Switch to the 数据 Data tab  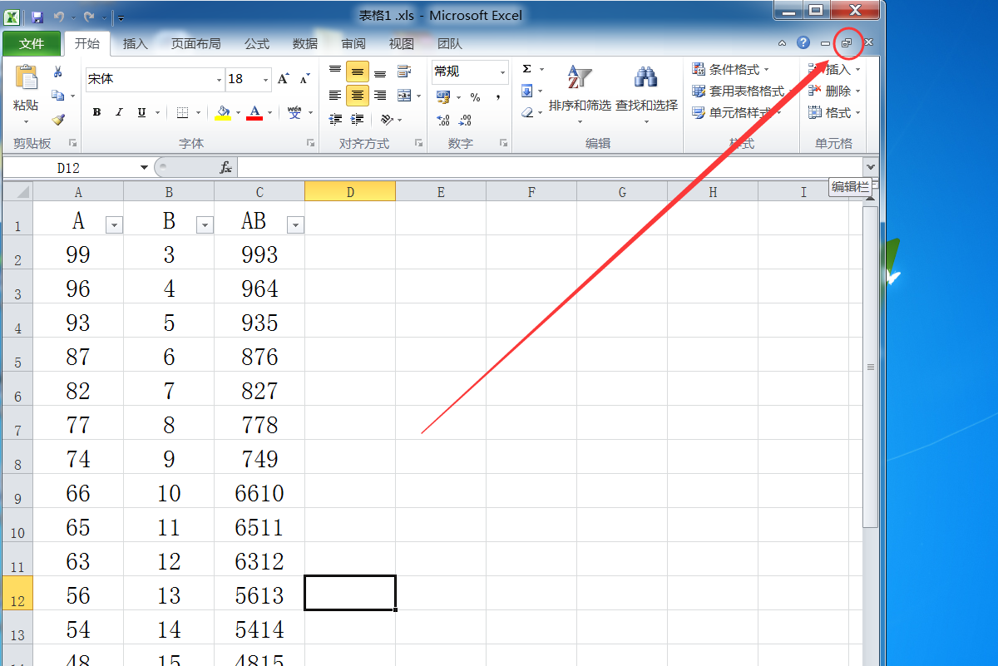(305, 44)
